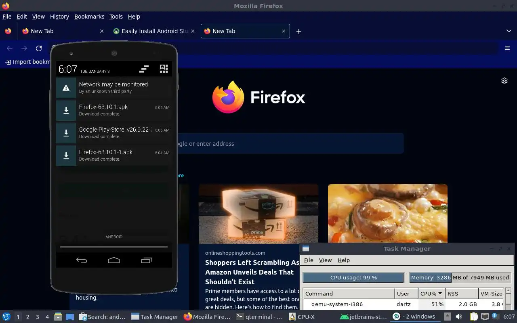Click the CPU usage 99% progress bar
The image size is (517, 323).
(353, 277)
